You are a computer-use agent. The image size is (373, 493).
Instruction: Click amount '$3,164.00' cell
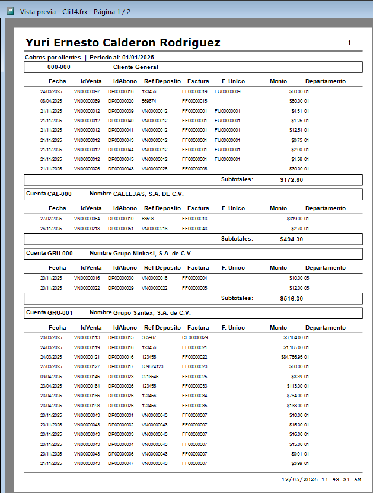293,338
